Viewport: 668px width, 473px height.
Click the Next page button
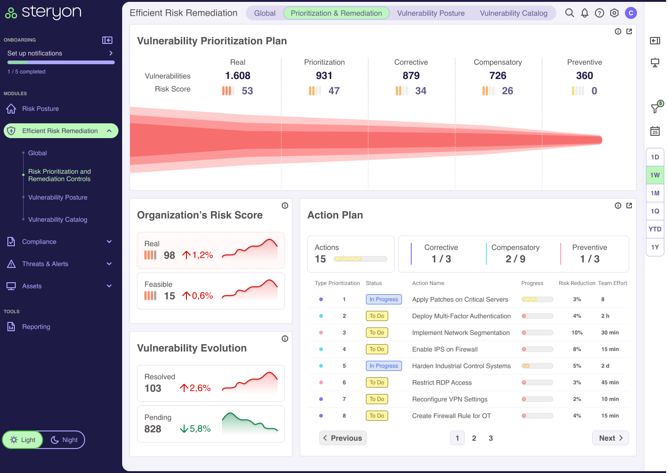click(x=610, y=438)
